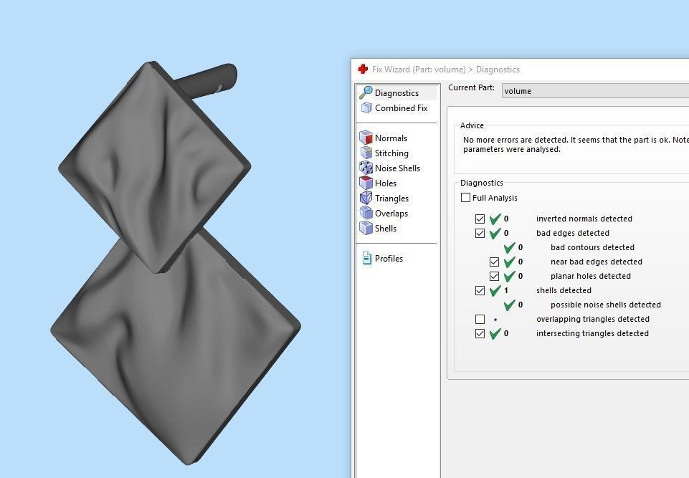Screen dimensions: 689x478
Task: Enable the Full Analysis checkbox
Action: tap(465, 198)
